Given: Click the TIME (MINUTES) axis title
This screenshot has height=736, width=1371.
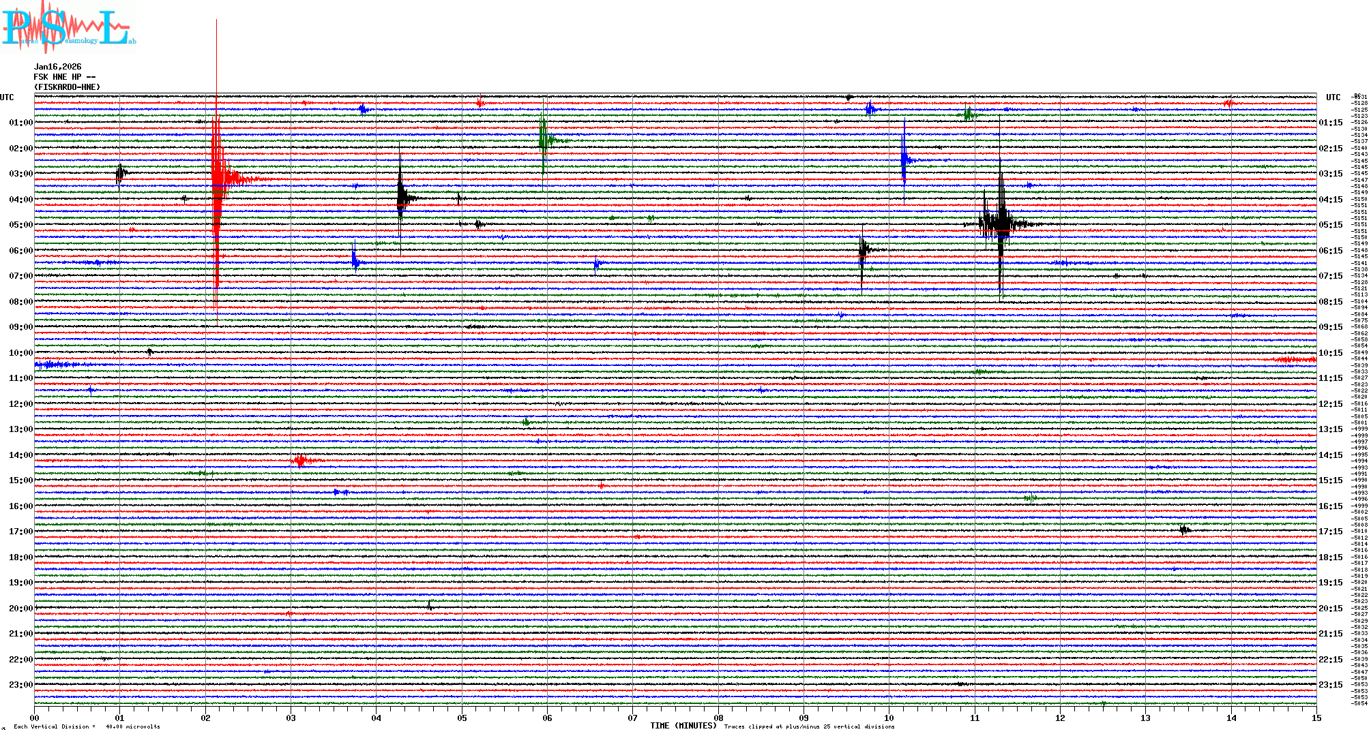Looking at the screenshot, I should pyautogui.click(x=683, y=726).
